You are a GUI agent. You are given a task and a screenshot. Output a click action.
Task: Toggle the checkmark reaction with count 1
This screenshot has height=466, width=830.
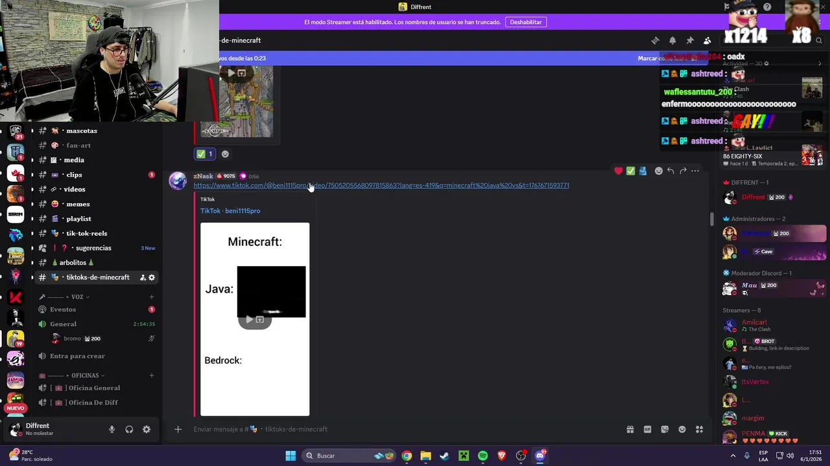pos(204,154)
